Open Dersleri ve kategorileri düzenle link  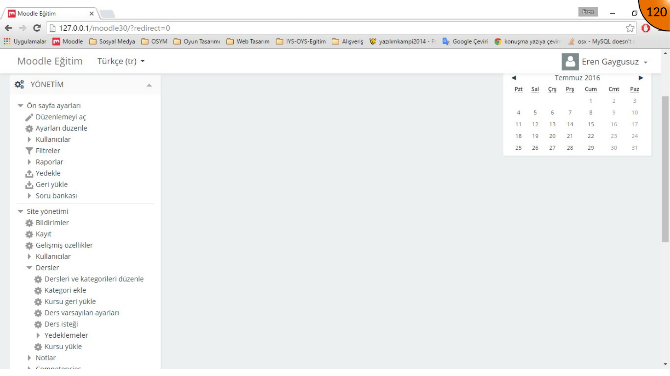point(94,279)
